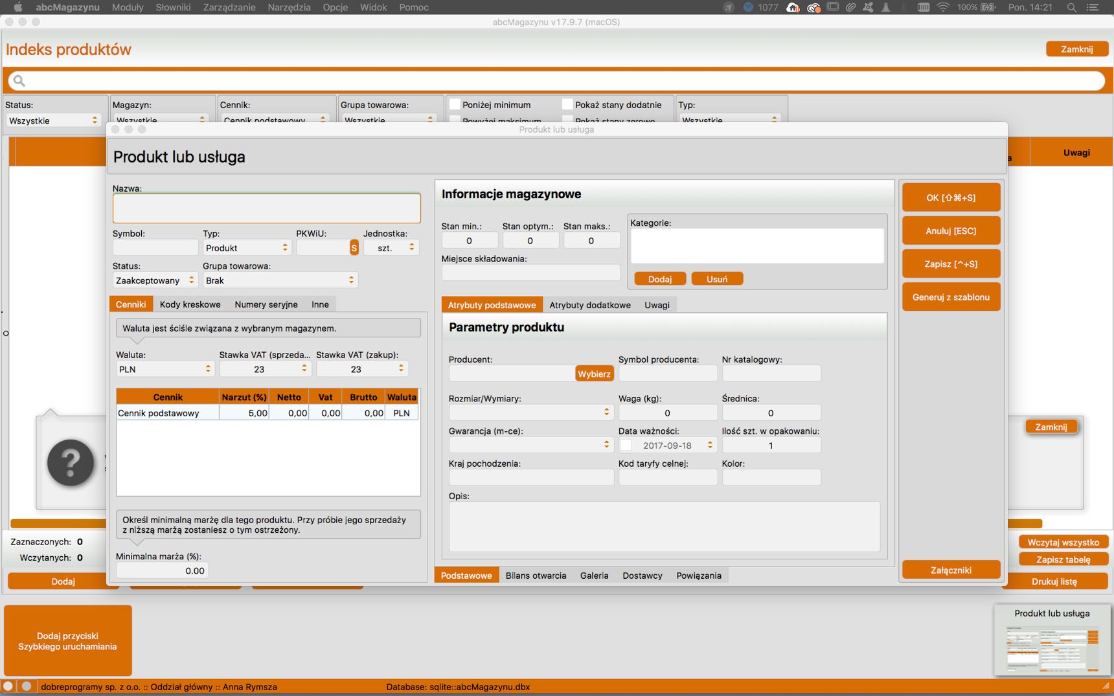Click the cloud home menu bar icon
This screenshot has height=696, width=1114.
pyautogui.click(x=793, y=7)
